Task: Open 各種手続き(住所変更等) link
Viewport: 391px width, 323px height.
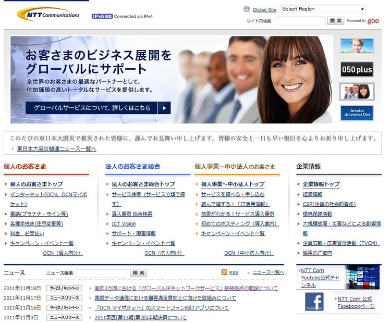Action: (36, 223)
